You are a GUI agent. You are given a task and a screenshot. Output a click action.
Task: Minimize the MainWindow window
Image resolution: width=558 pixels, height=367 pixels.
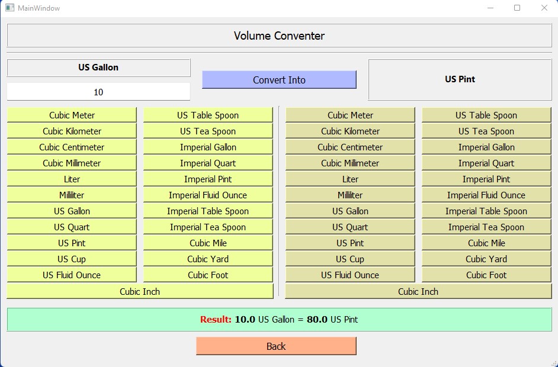[x=490, y=8]
